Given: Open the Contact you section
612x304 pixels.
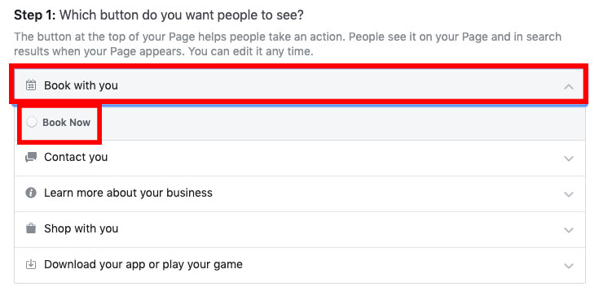Looking at the screenshot, I should point(300,158).
